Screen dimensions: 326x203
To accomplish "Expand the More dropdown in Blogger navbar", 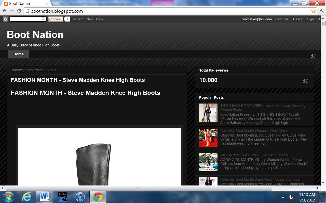I will tap(78, 19).
